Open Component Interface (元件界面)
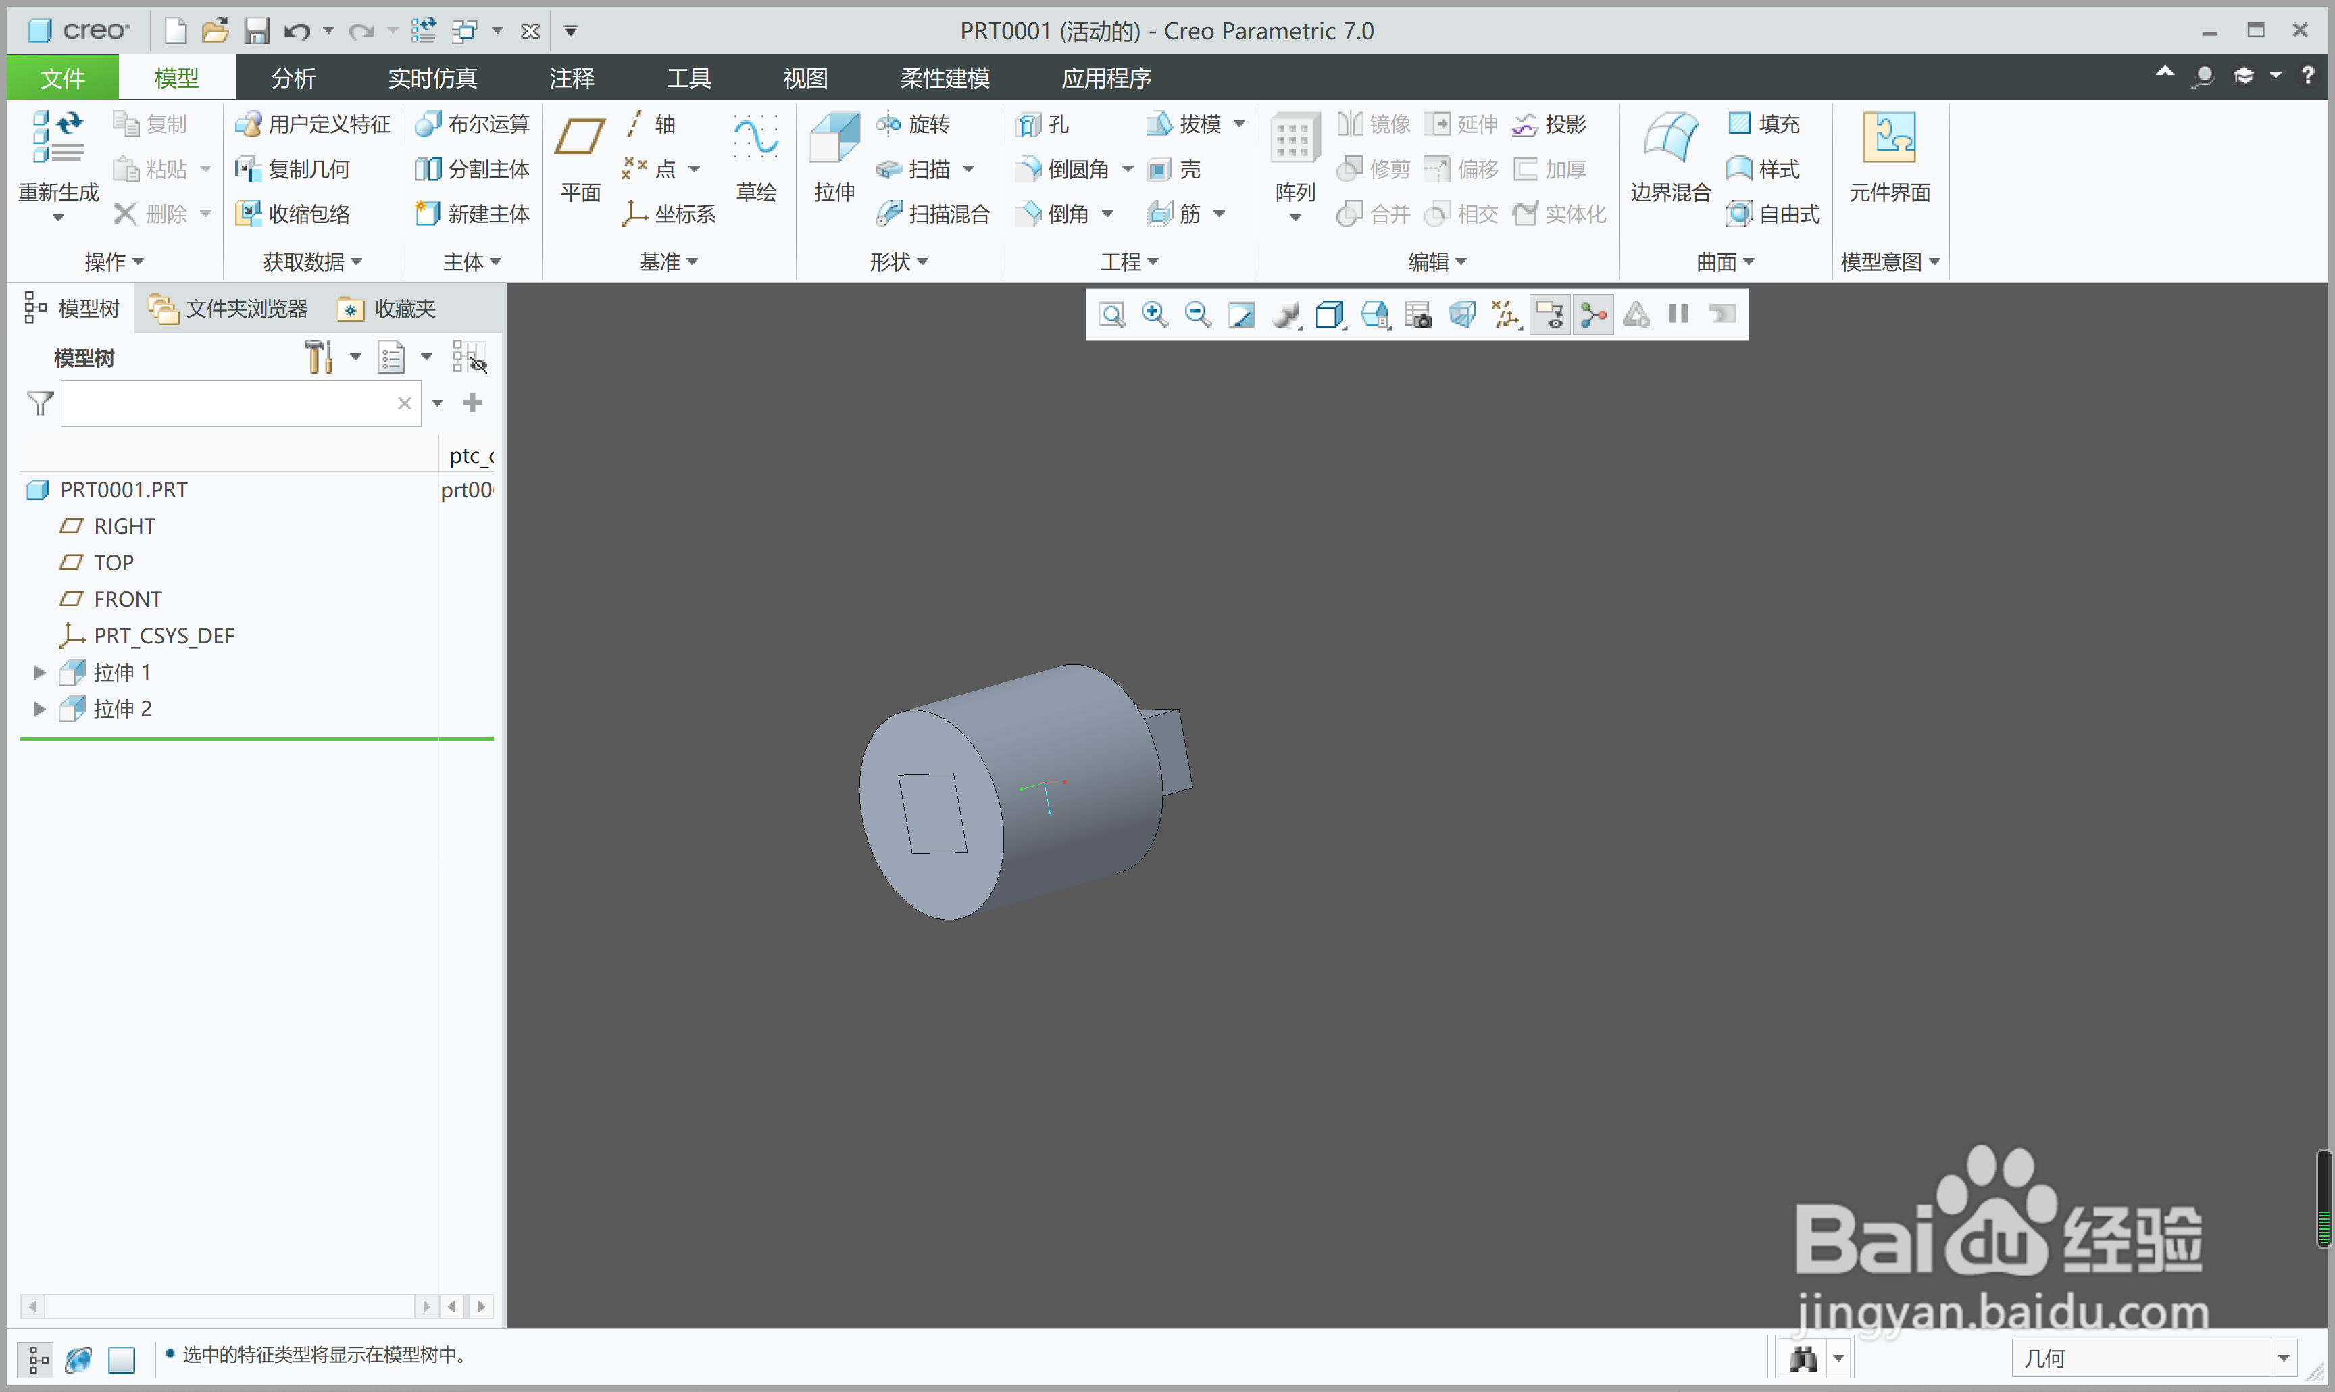The height and width of the screenshot is (1392, 2335). click(1888, 157)
